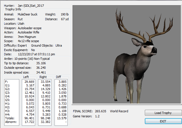Click the Left column Totals value 96.401
The height and width of the screenshot is (128, 182).
pos(29,118)
